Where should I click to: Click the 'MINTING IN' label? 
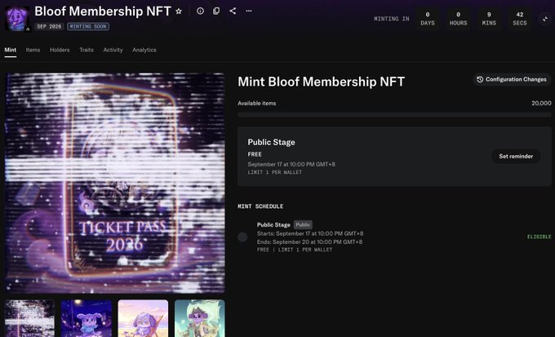coord(392,19)
